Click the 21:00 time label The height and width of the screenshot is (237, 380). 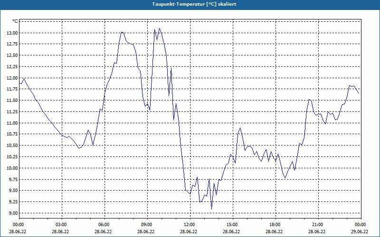tap(317, 225)
